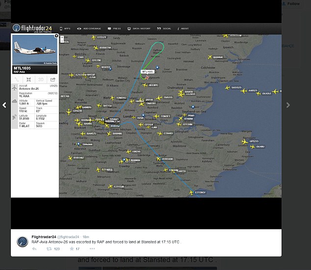
Task: Click the Flightradar24 tweet avatar
Action: click(x=22, y=242)
